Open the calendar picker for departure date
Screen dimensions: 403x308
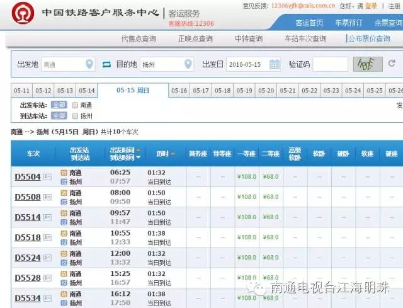pos(275,64)
